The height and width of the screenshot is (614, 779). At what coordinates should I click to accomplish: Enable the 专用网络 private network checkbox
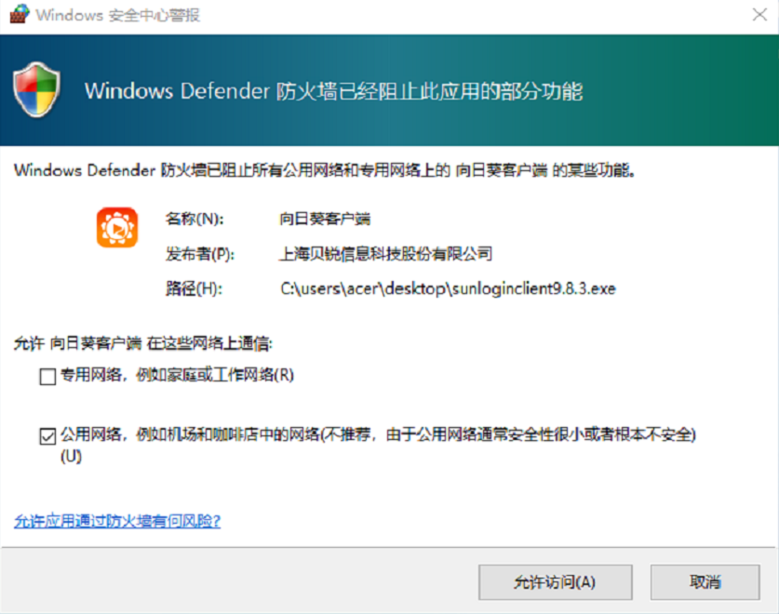coord(47,377)
